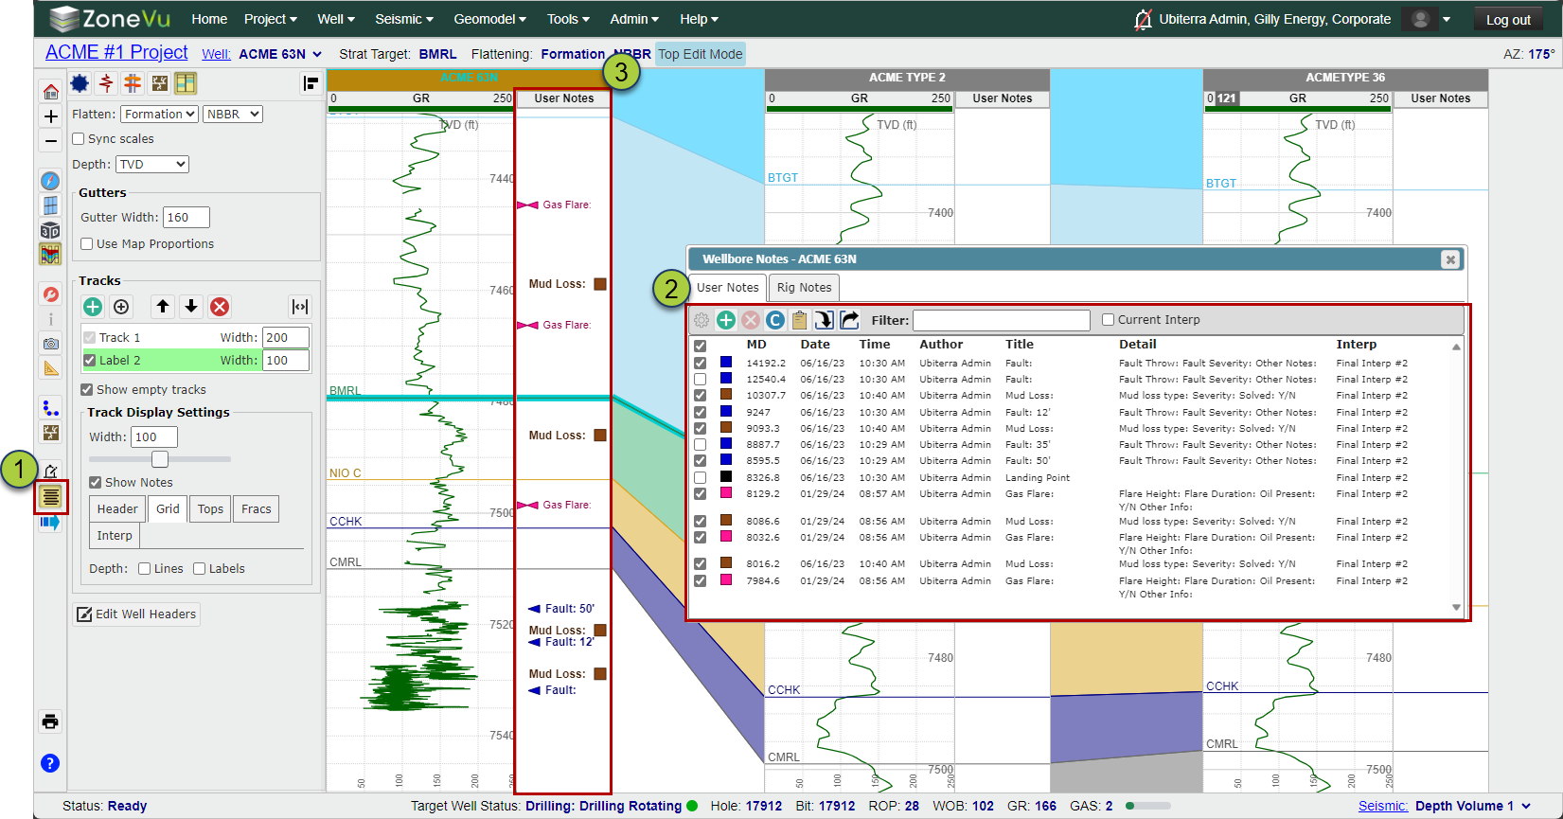Delete the selected track
The width and height of the screenshot is (1563, 819).
[x=220, y=307]
